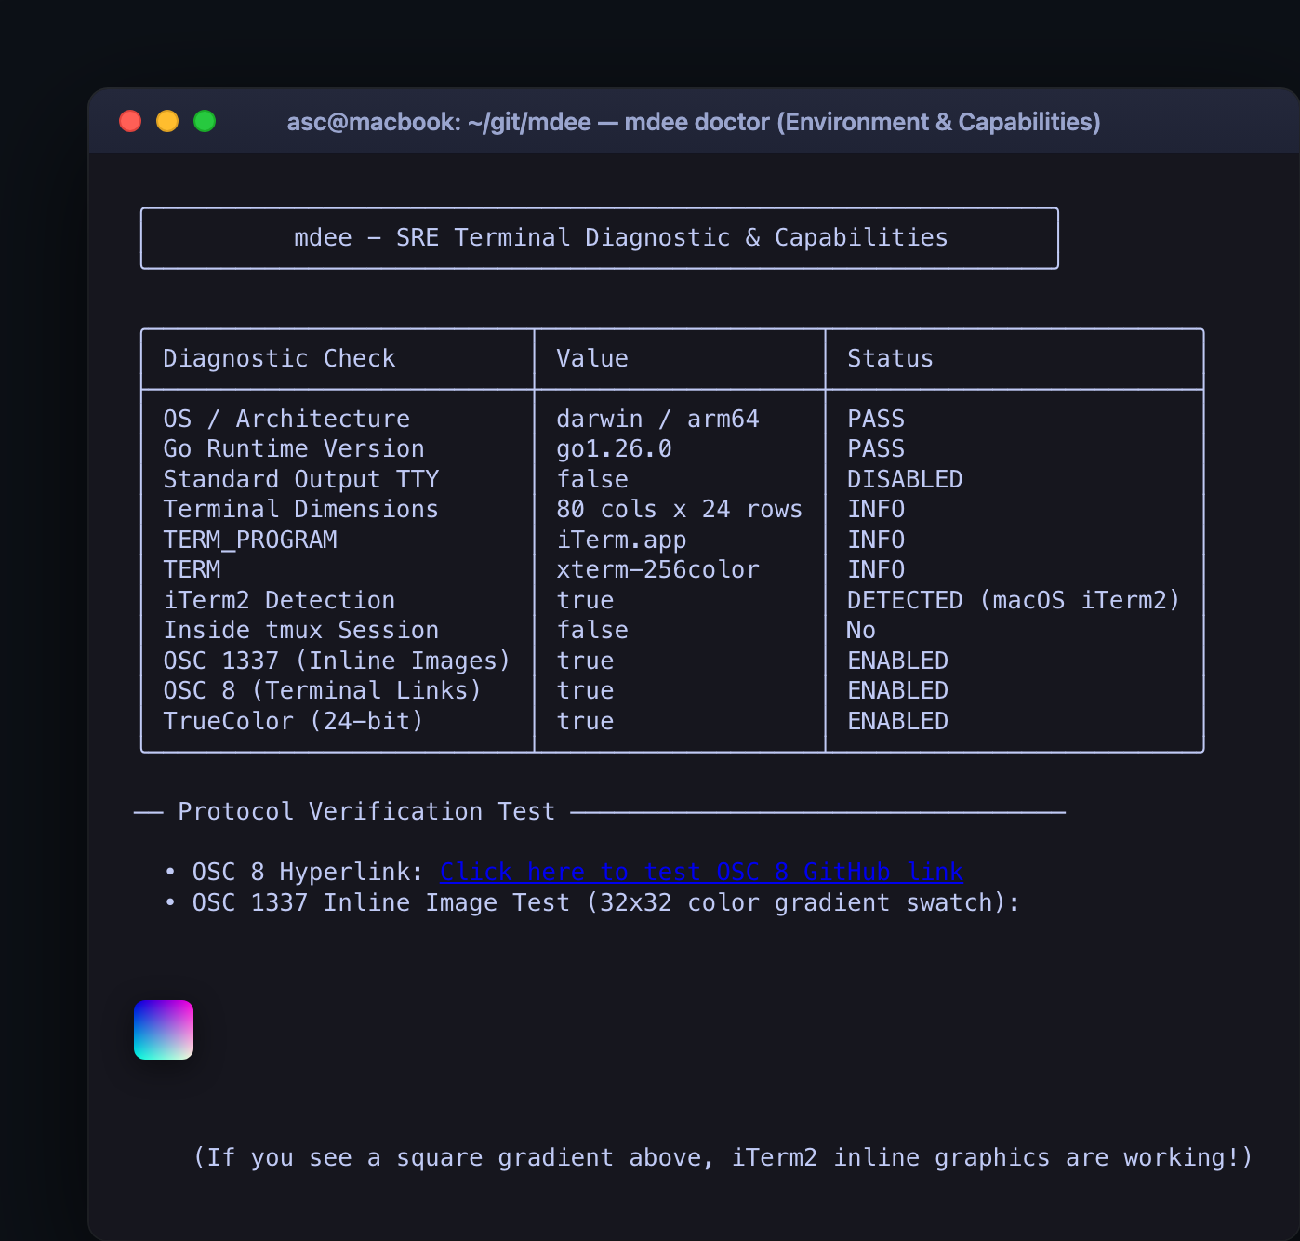Screen dimensions: 1300x1241
Task: Open the OSC 8 GitHub test hyperlink
Action: [701, 872]
